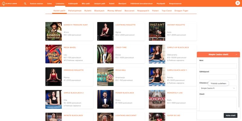Click the Yhdistä uudelleen reconnect button

click(x=218, y=83)
